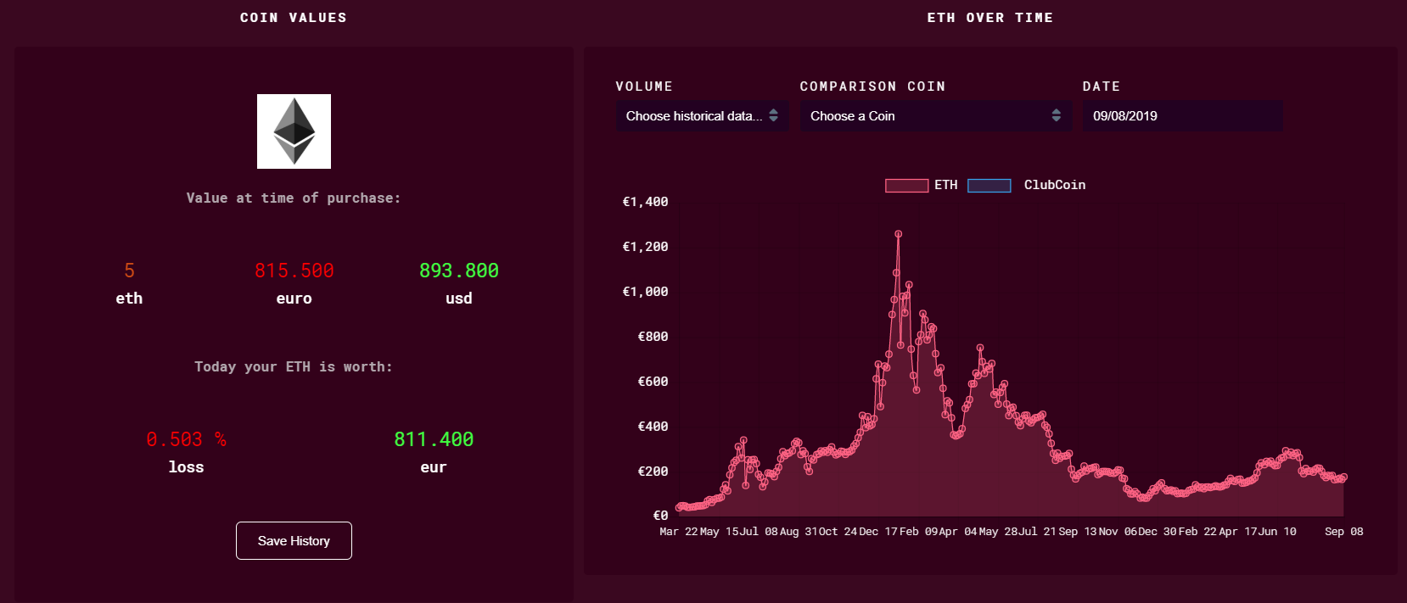Toggle the ClubCoin dataset legend label
Image resolution: width=1407 pixels, height=603 pixels.
[x=1054, y=185]
